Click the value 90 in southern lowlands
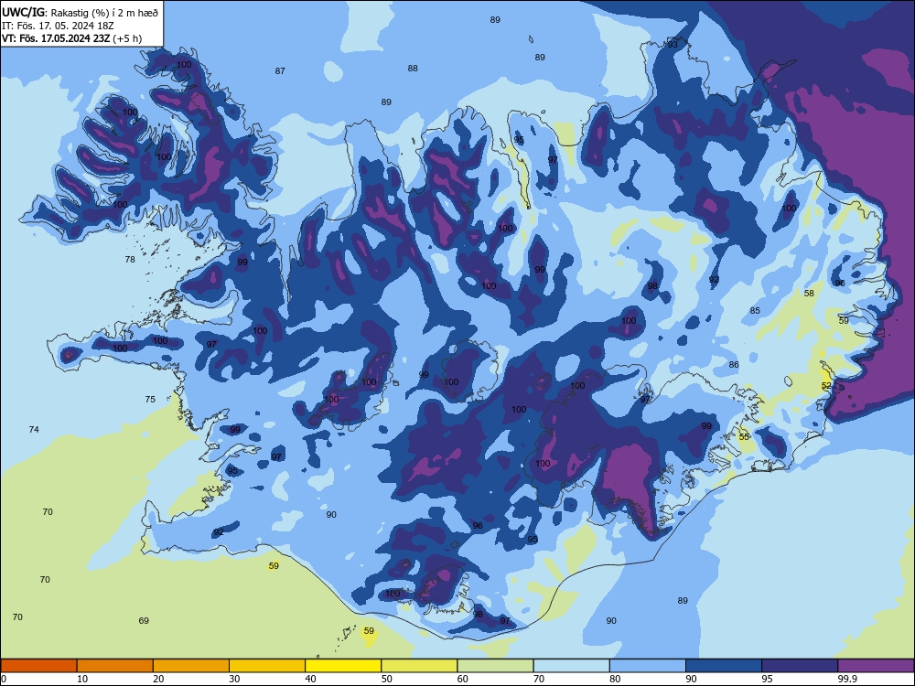 tap(331, 514)
